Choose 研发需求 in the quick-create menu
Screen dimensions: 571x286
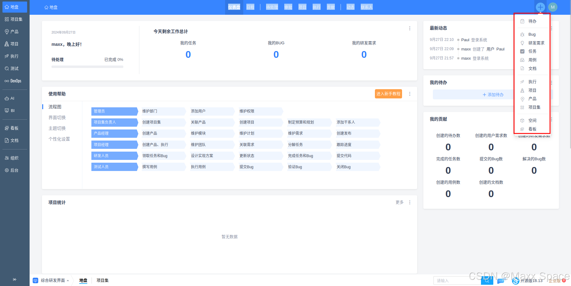pos(532,43)
